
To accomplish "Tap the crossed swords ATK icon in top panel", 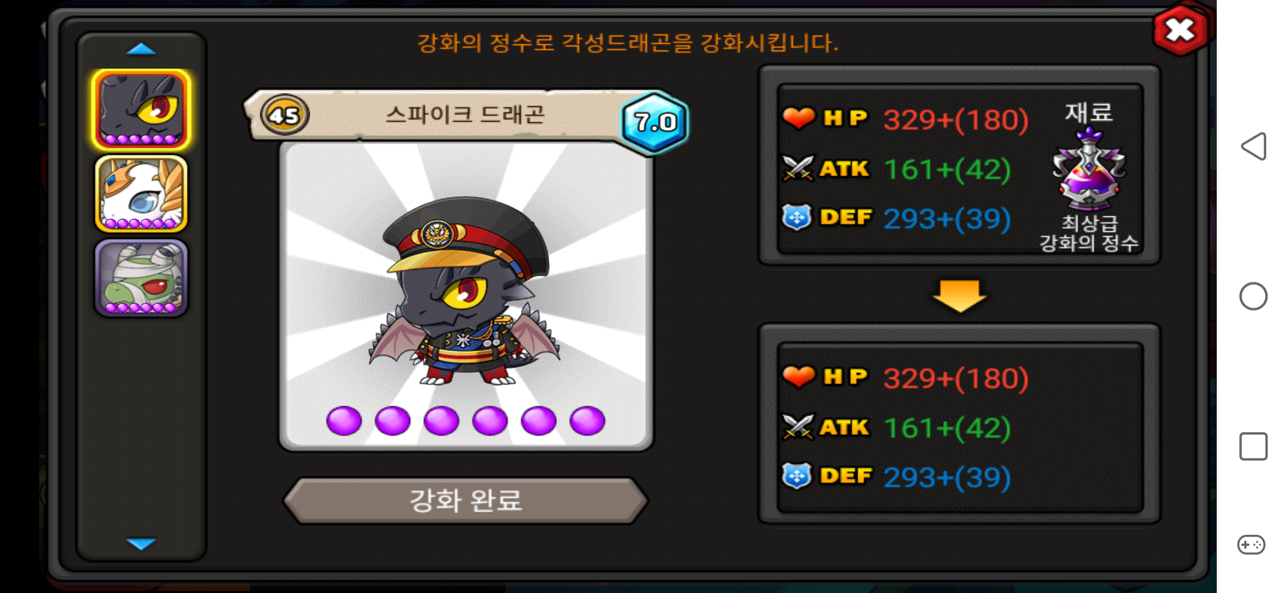I will (x=798, y=168).
